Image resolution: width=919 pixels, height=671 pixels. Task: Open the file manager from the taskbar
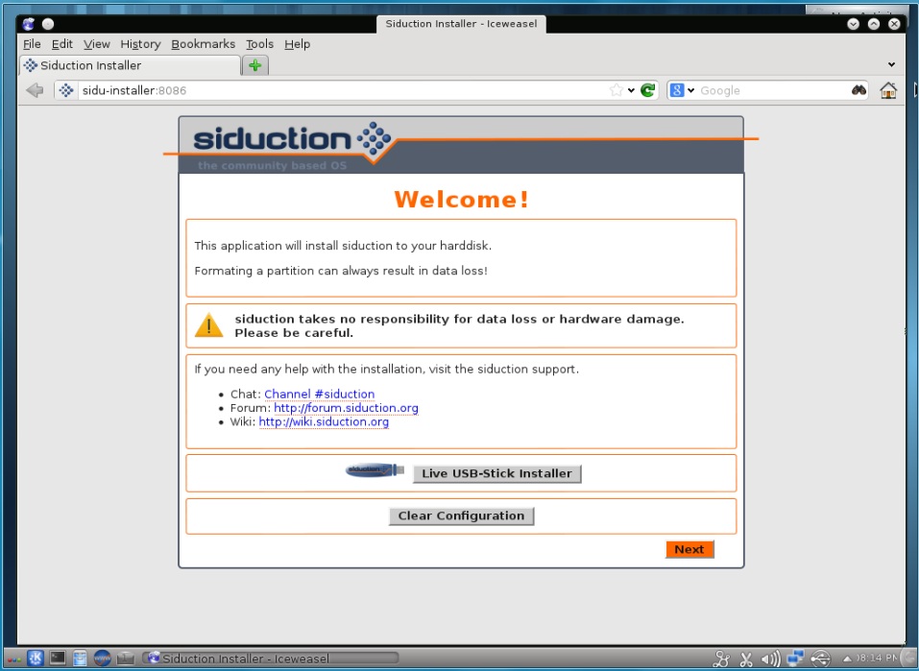click(80, 659)
